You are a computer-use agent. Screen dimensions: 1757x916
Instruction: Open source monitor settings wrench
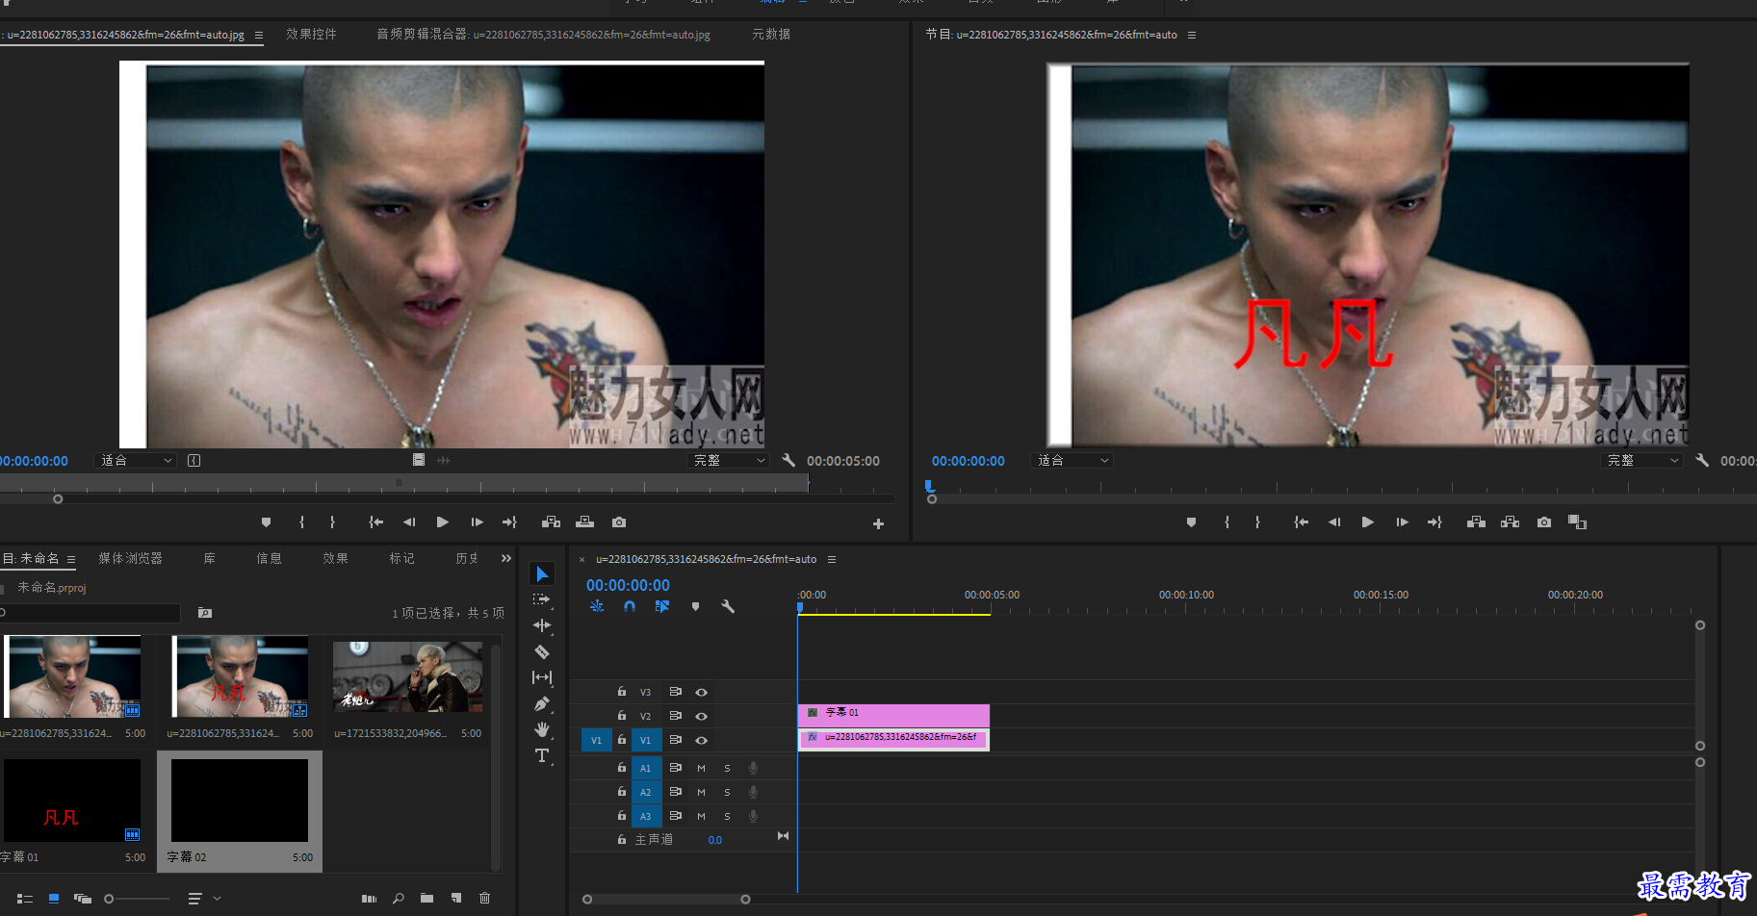788,460
